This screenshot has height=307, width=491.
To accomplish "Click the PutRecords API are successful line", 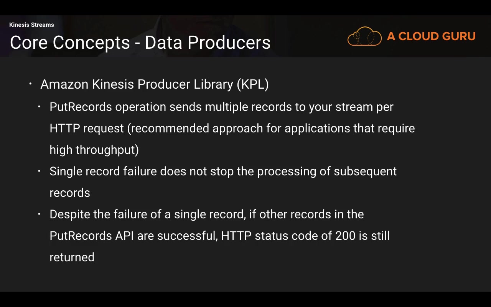I will point(219,236).
